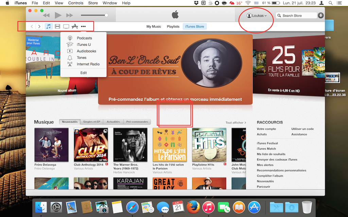This screenshot has height=217, width=348.
Task: Choose Audiobooks in the popup menu
Action: click(x=84, y=51)
